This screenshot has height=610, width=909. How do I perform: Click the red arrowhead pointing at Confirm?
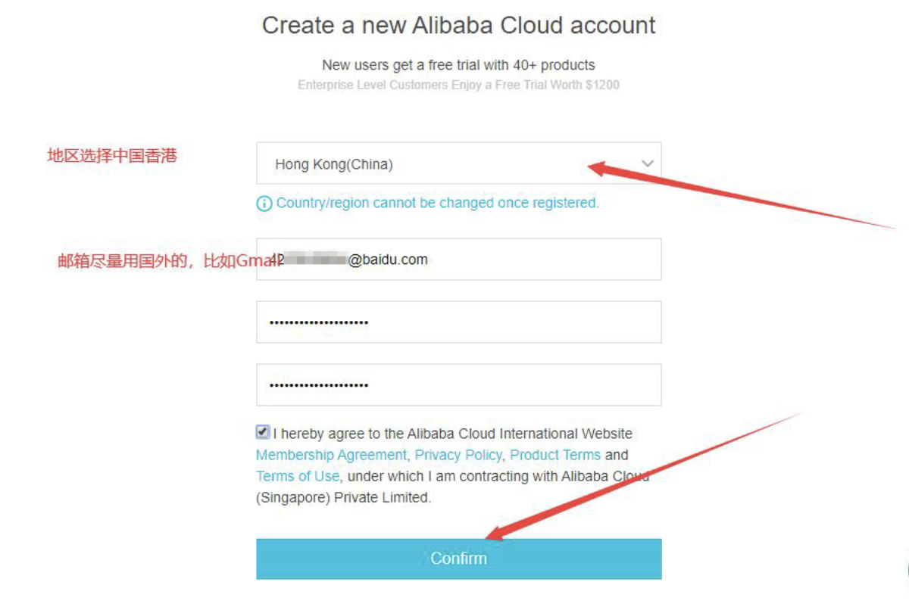coord(495,534)
